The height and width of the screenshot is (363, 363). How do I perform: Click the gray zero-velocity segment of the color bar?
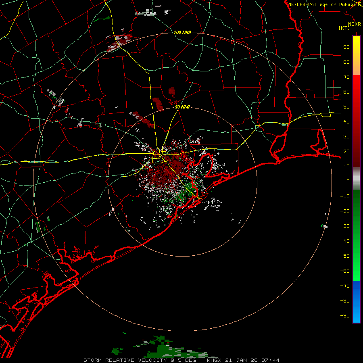click(x=356, y=178)
